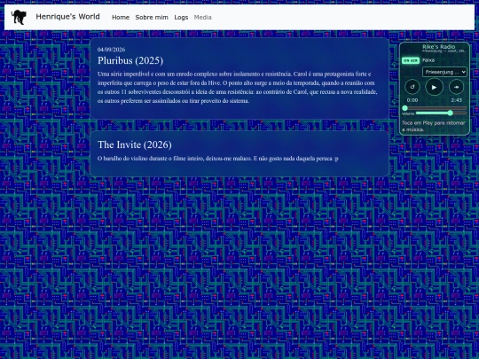The height and width of the screenshot is (359, 479).
Task: Click the black cat logo icon
Action: coord(19,17)
